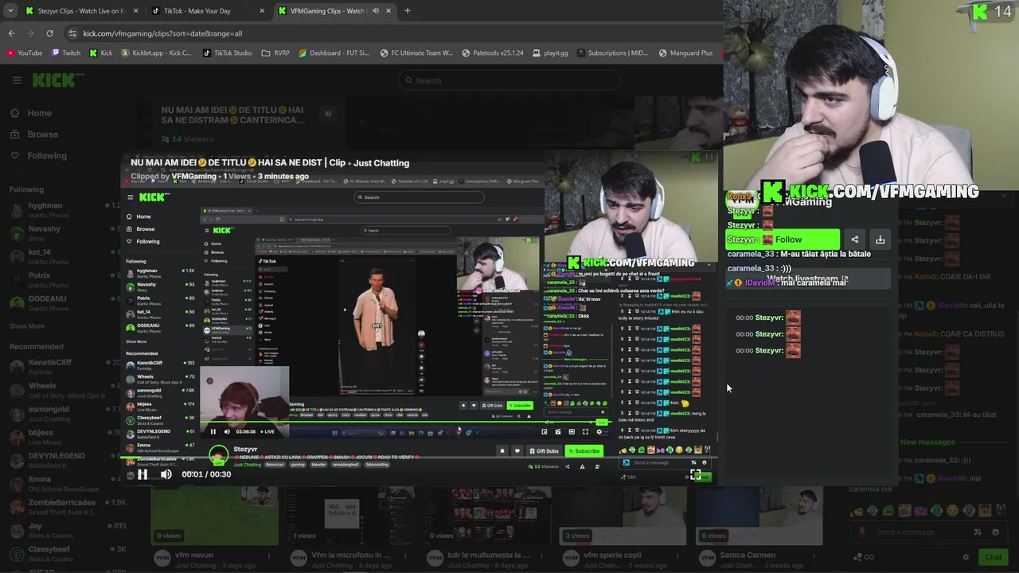Screen dimensions: 1019x573
Task: Open the RVRP bookmarks folder
Action: 275,53
